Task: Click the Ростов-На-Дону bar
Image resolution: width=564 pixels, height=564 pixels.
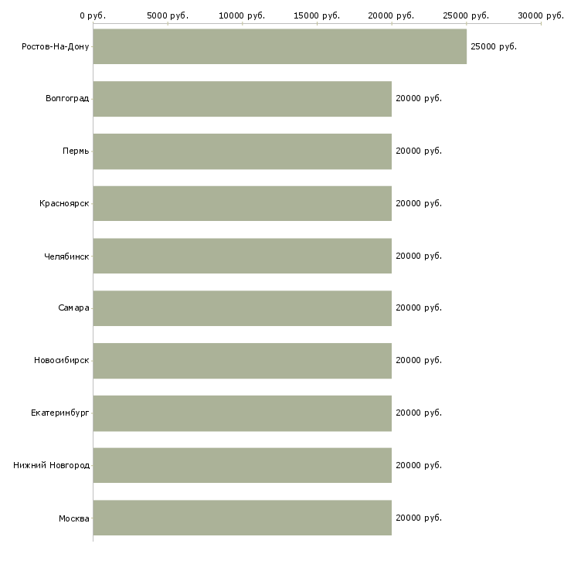Action: click(x=280, y=46)
